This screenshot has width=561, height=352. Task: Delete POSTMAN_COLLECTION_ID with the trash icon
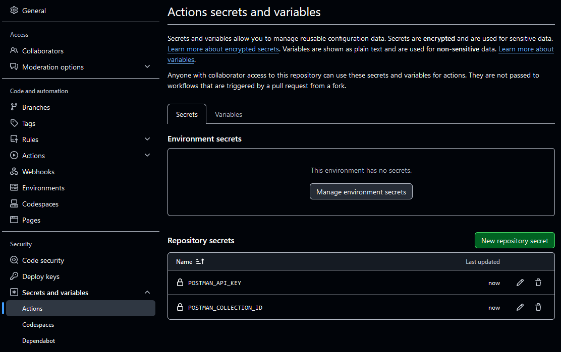pos(538,307)
